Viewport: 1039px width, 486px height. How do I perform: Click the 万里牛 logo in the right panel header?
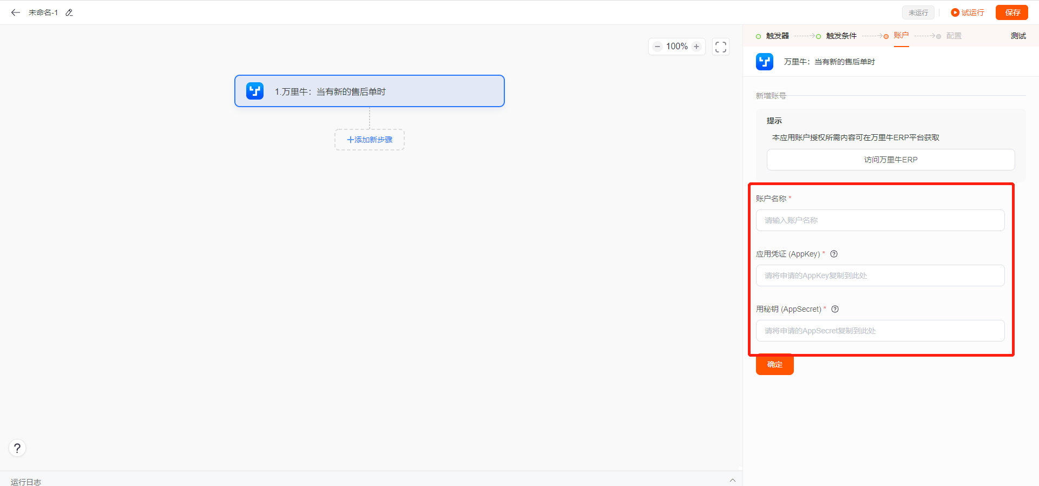[765, 62]
